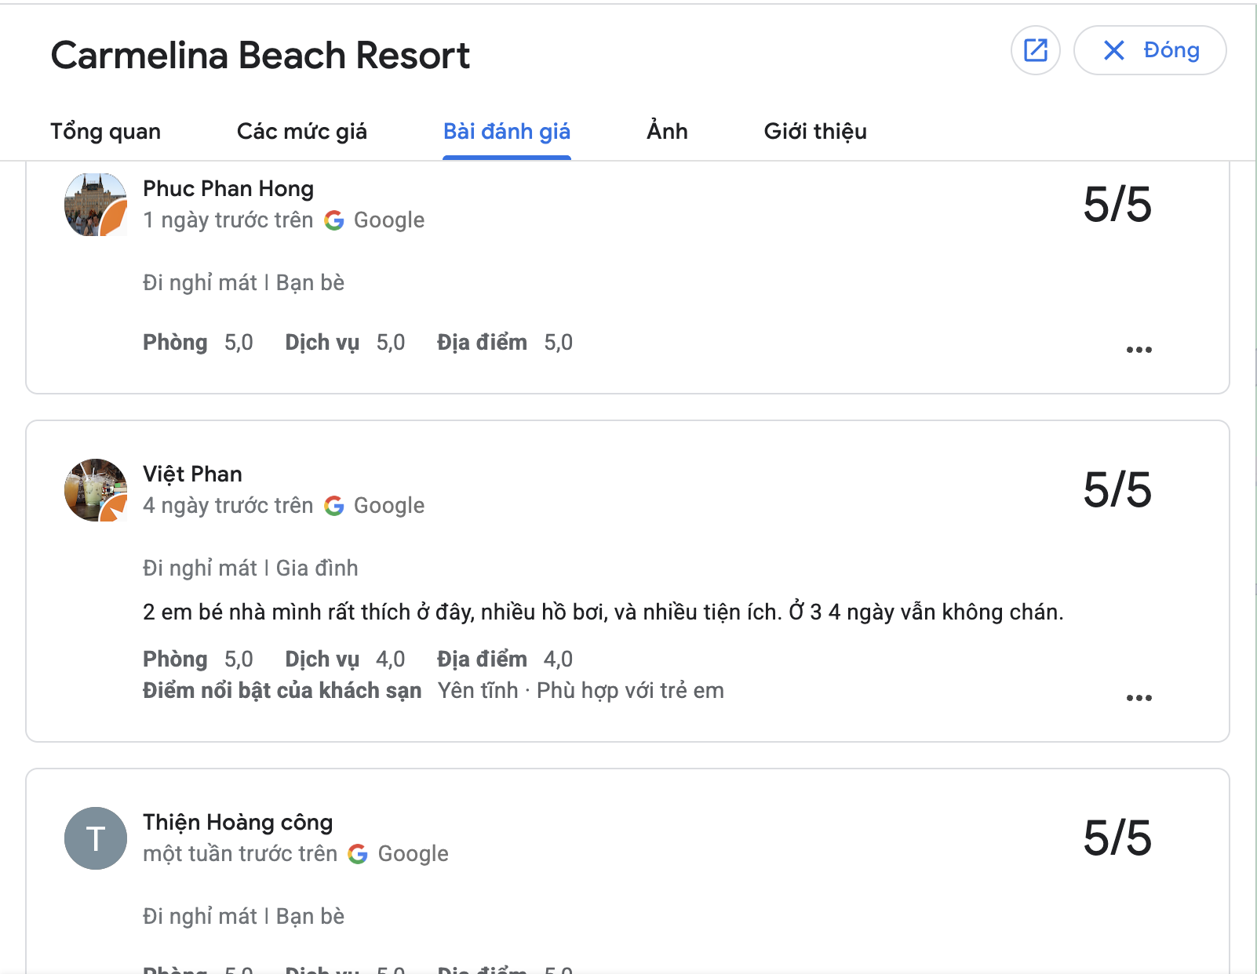Click Google logo in Việt Phan review
The height and width of the screenshot is (974, 1257).
(x=334, y=506)
